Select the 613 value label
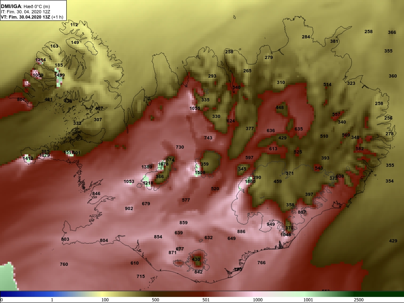 273,149
